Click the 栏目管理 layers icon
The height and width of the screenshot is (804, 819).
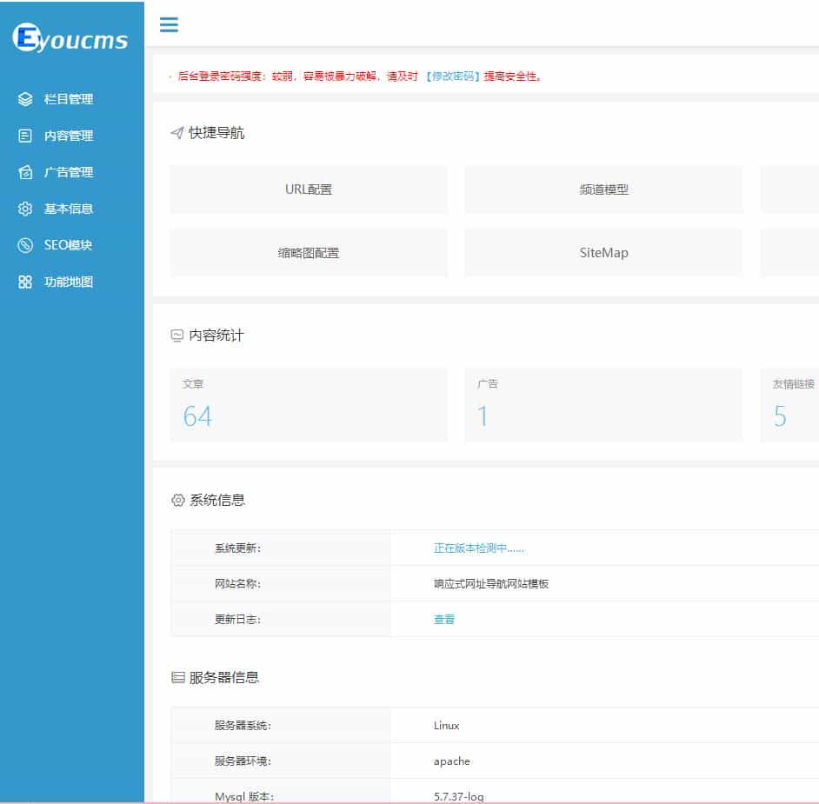tap(25, 99)
